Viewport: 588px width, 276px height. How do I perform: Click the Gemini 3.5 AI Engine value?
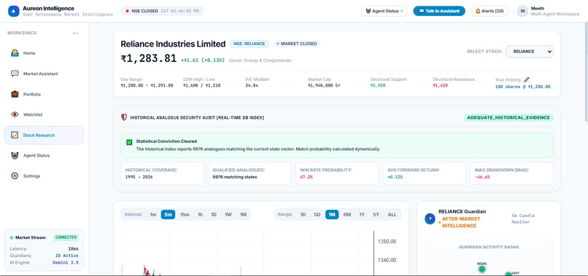coord(66,262)
